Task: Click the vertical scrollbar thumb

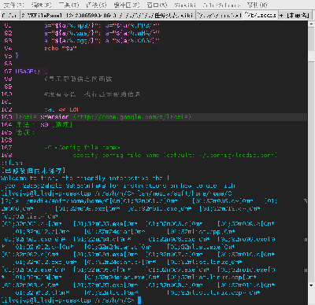Action: [311, 39]
